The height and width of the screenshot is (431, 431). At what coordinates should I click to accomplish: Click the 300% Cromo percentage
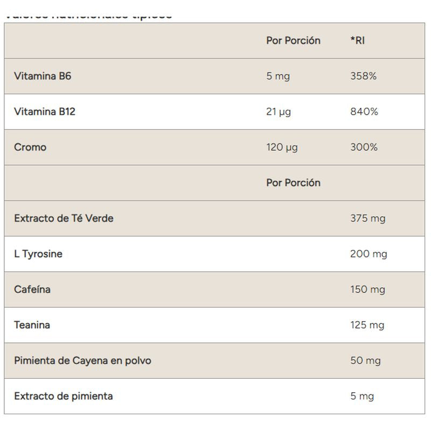pos(364,147)
